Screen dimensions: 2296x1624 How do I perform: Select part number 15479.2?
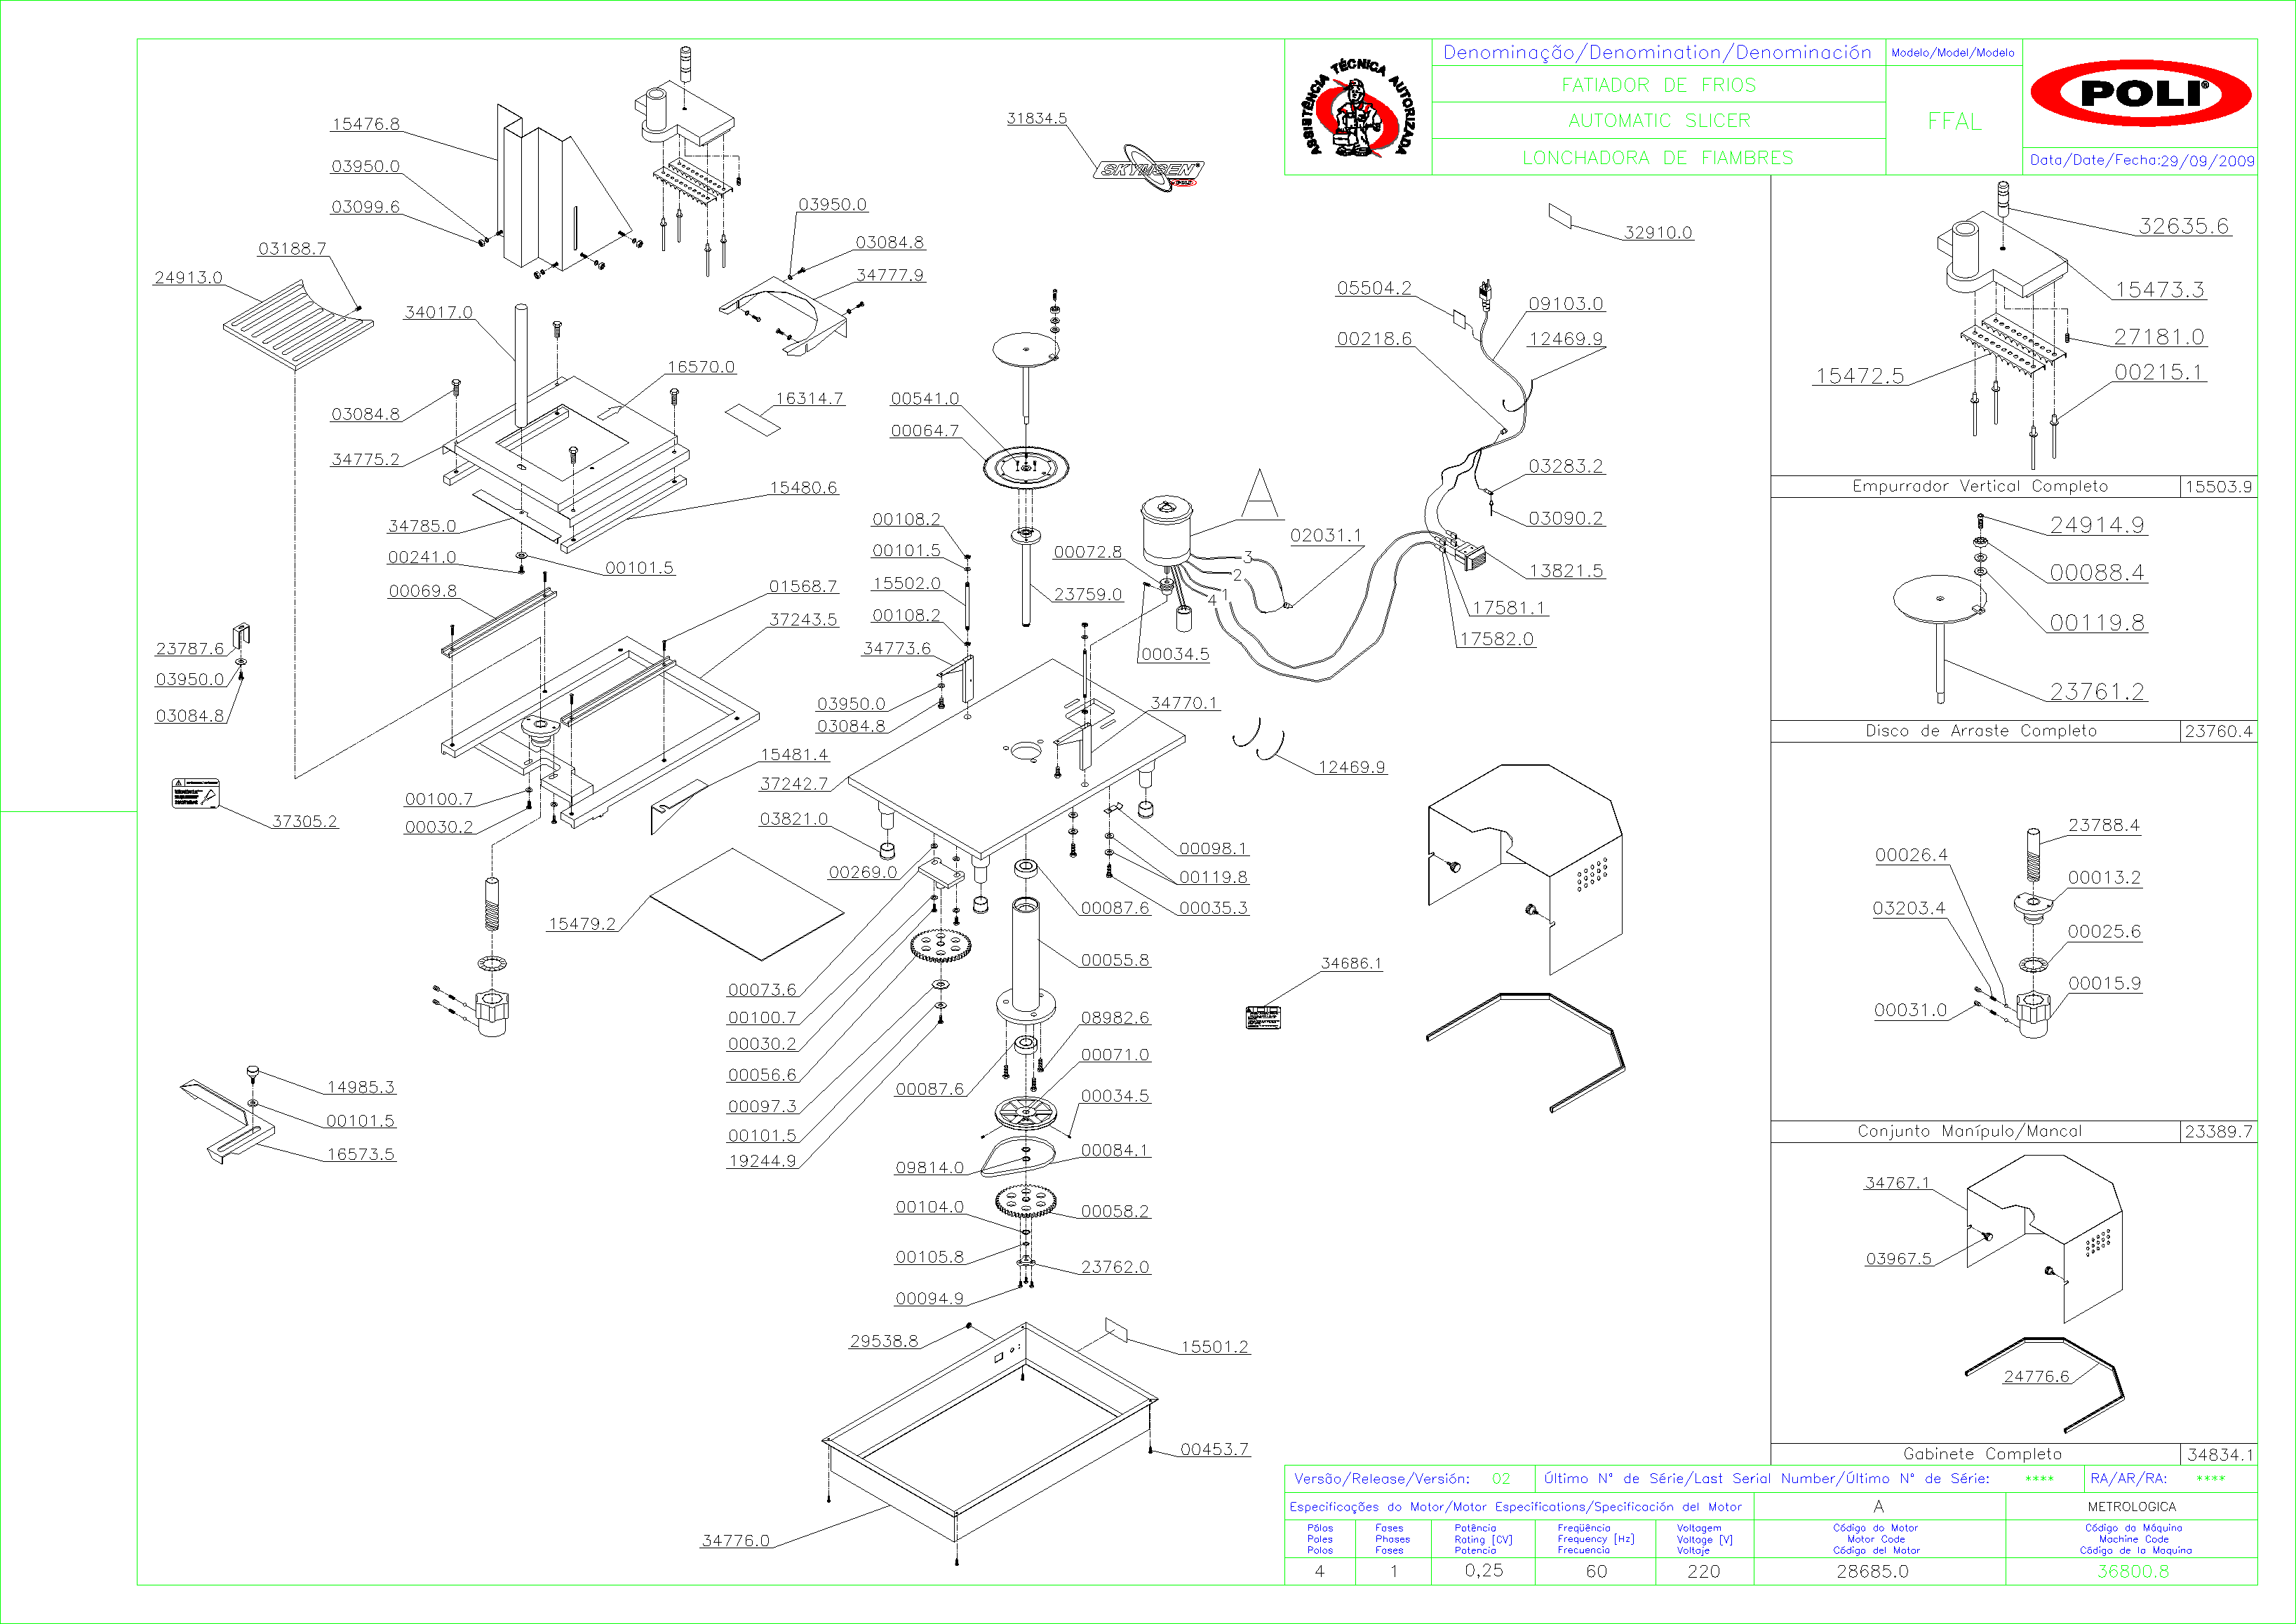(582, 924)
